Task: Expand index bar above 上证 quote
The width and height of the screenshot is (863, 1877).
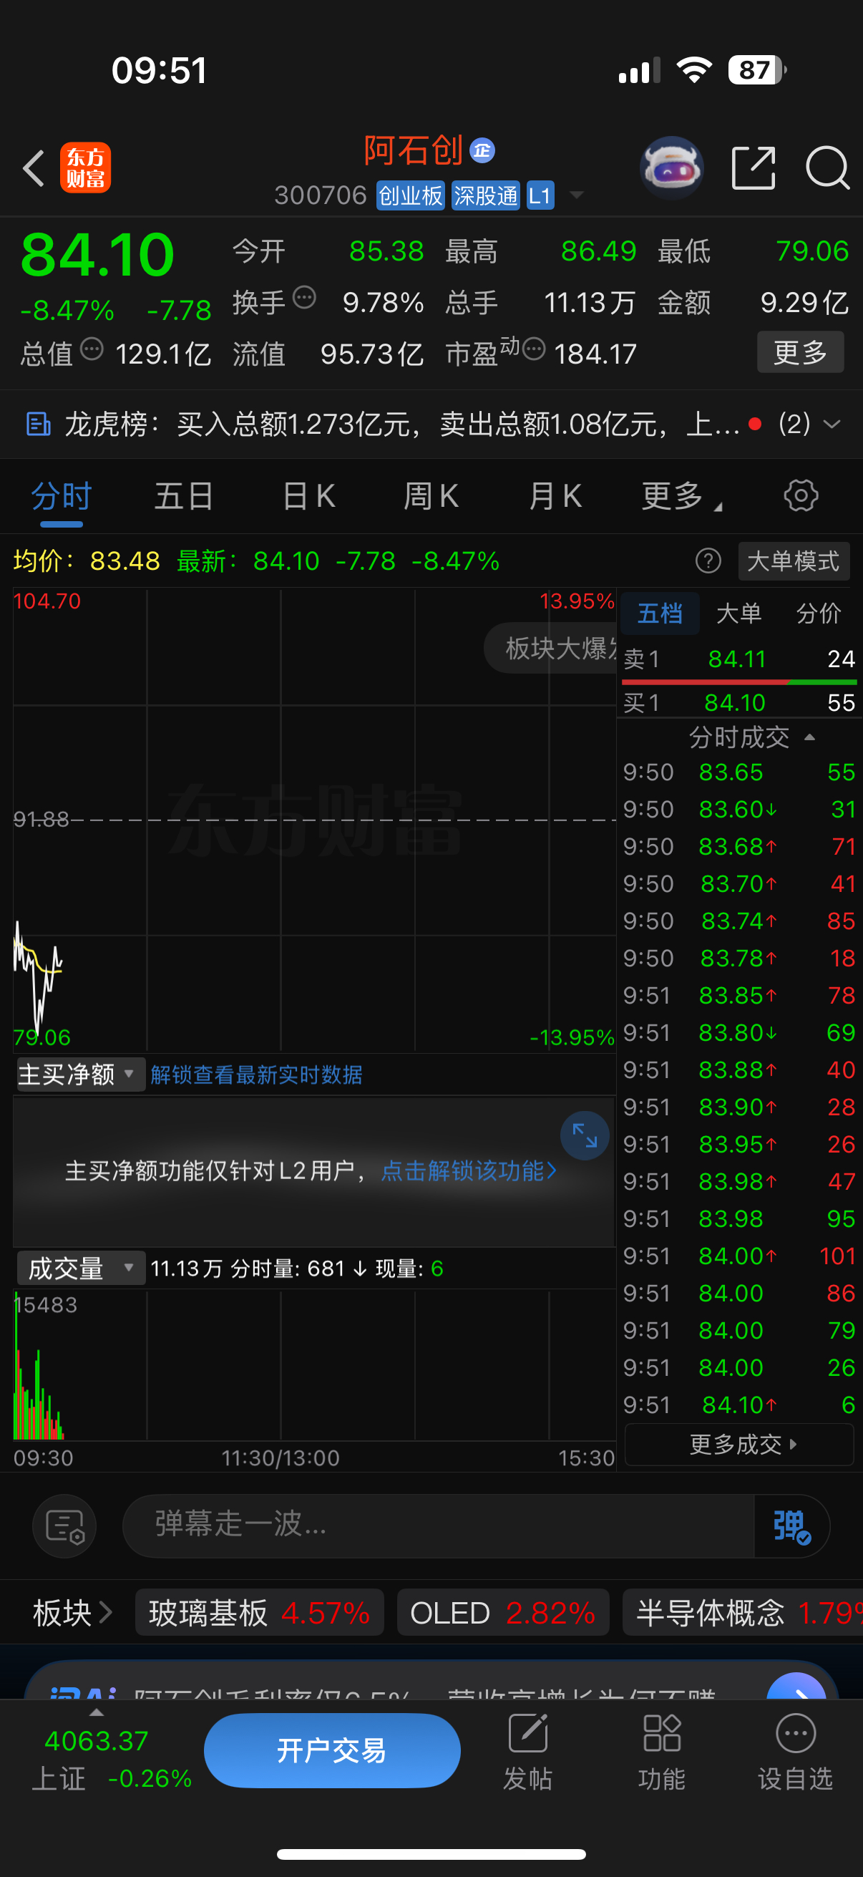Action: click(x=96, y=1712)
